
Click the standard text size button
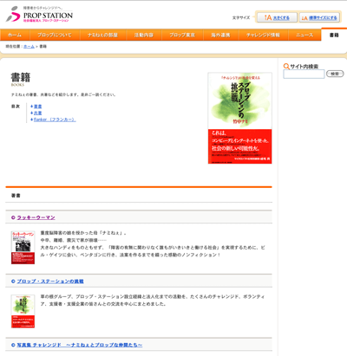coord(319,17)
